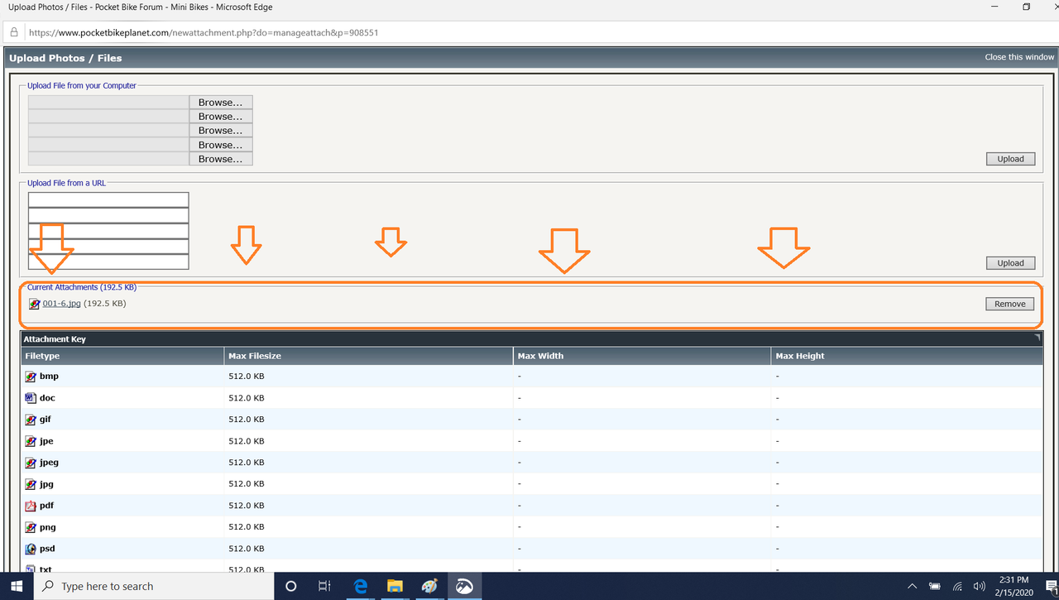Click the doc filetype icon
The height and width of the screenshot is (600, 1059).
click(31, 398)
